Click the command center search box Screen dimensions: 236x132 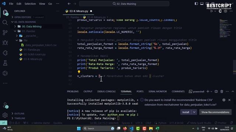pyautogui.click(x=124, y=4)
